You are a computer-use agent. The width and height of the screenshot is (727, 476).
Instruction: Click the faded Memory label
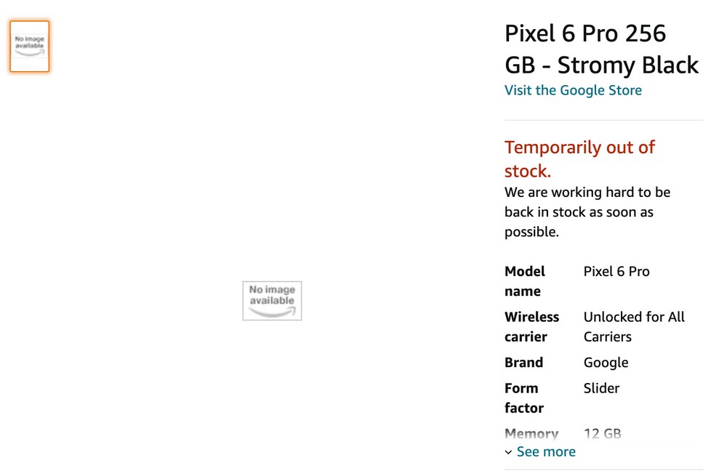click(x=531, y=434)
